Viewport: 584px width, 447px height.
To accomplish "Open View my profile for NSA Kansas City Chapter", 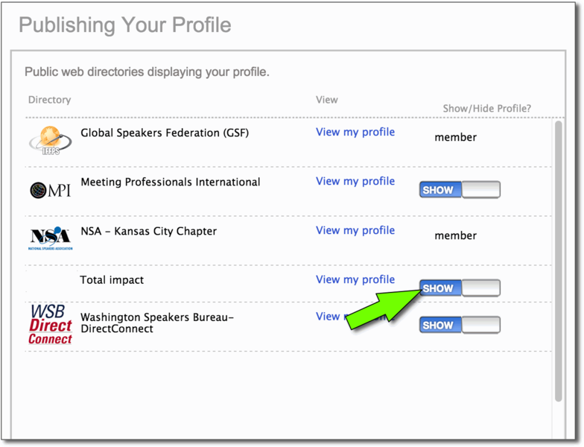I will pyautogui.click(x=355, y=230).
